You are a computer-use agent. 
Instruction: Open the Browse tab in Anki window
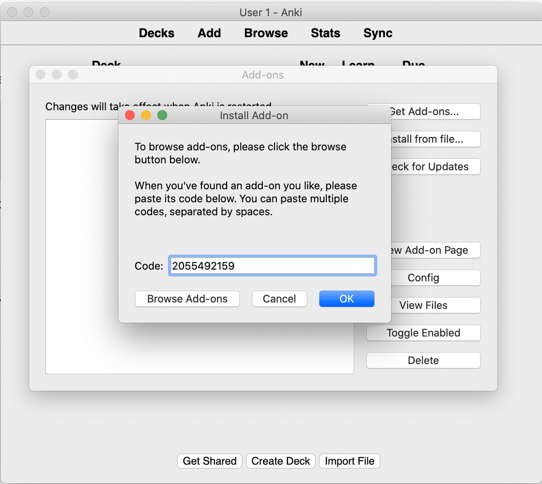pyautogui.click(x=266, y=33)
